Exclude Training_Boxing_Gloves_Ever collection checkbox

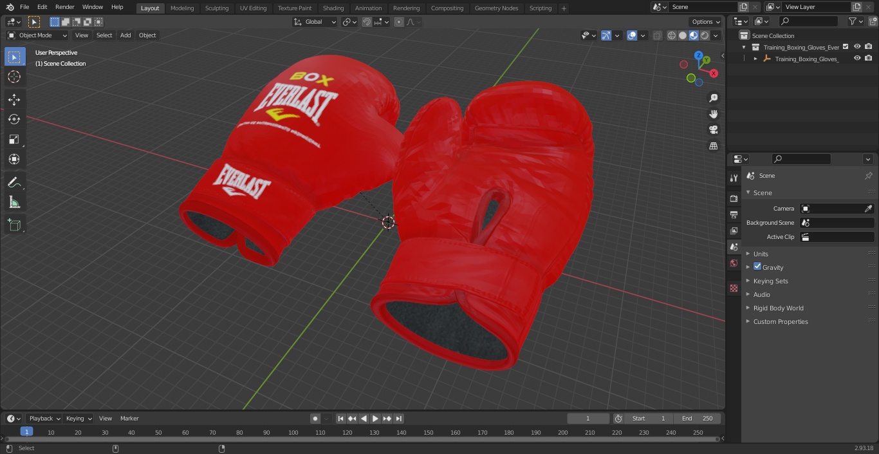point(846,46)
